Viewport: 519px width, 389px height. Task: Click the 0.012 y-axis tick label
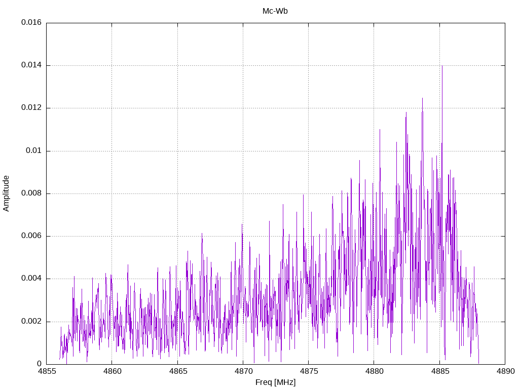coord(31,108)
